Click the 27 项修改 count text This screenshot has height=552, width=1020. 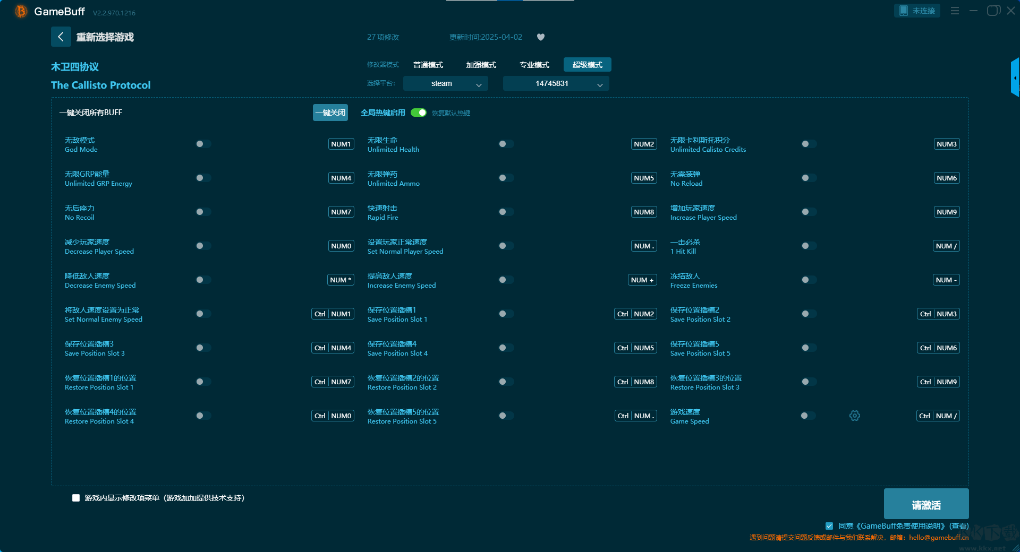pyautogui.click(x=383, y=37)
